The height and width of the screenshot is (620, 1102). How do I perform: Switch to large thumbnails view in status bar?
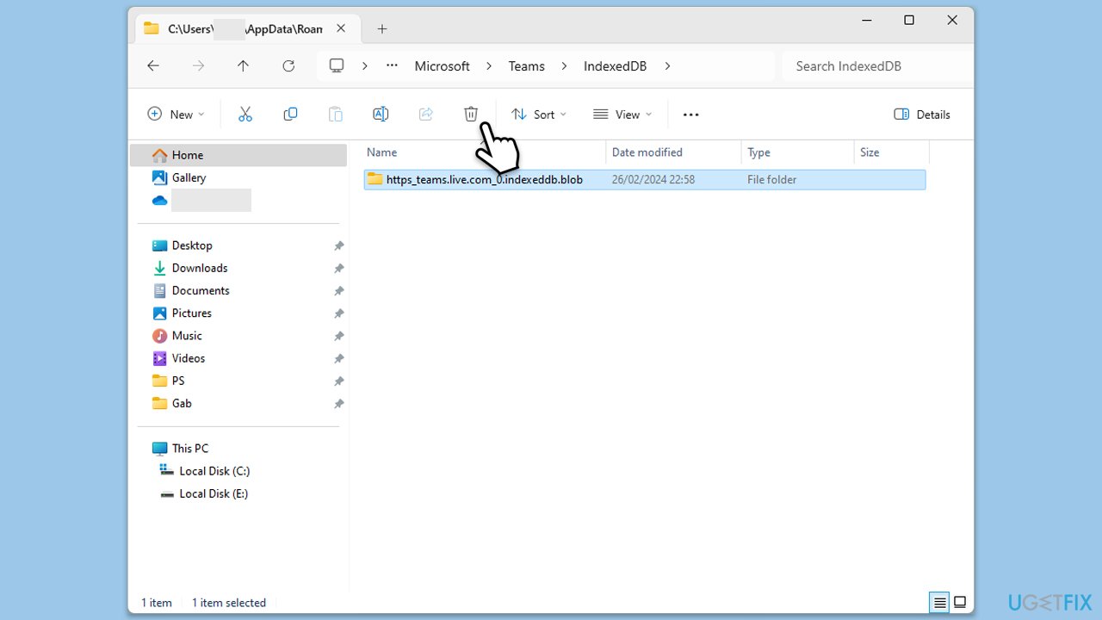click(x=960, y=602)
